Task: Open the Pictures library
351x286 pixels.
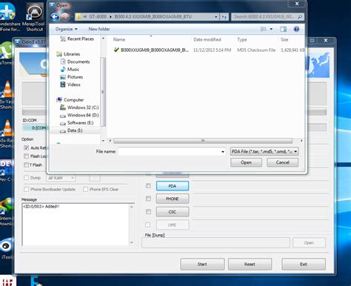Action: coord(75,77)
